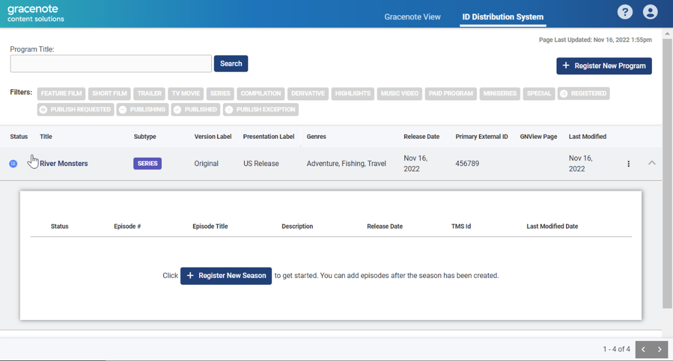The height and width of the screenshot is (361, 673).
Task: Click the Gracenote content solutions logo
Action: click(36, 14)
